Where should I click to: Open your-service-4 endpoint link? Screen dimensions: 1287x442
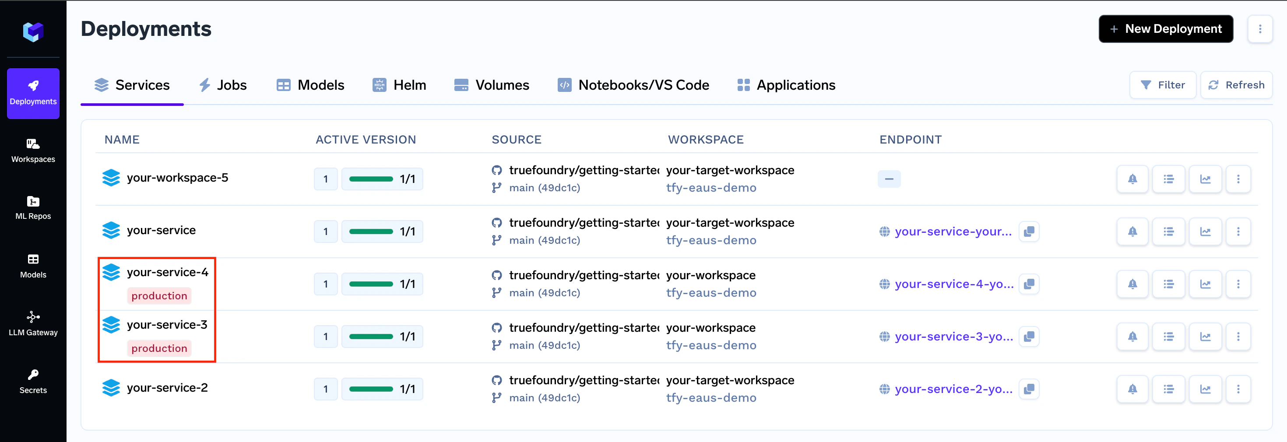click(953, 284)
